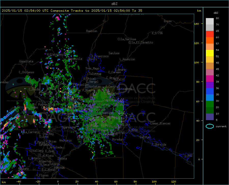The image size is (229, 185).
Task: Click the 'Potrerillos' map label
Action: (47, 105)
